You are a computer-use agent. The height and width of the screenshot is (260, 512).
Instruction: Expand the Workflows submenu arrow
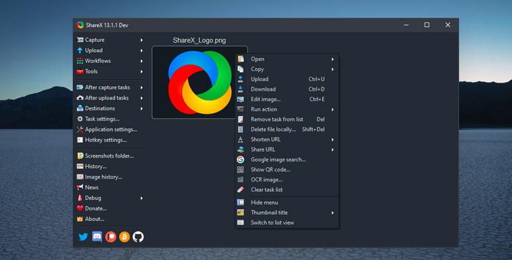(142, 61)
